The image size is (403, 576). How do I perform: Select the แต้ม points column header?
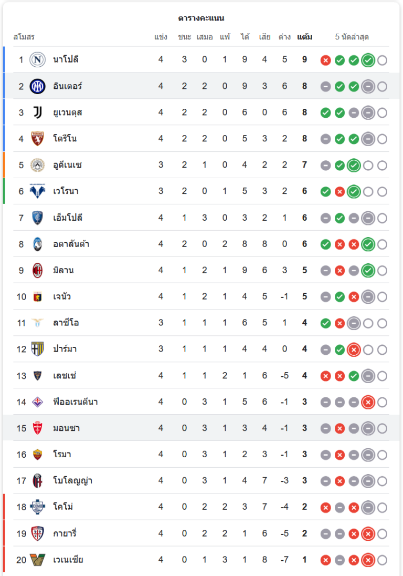[304, 37]
